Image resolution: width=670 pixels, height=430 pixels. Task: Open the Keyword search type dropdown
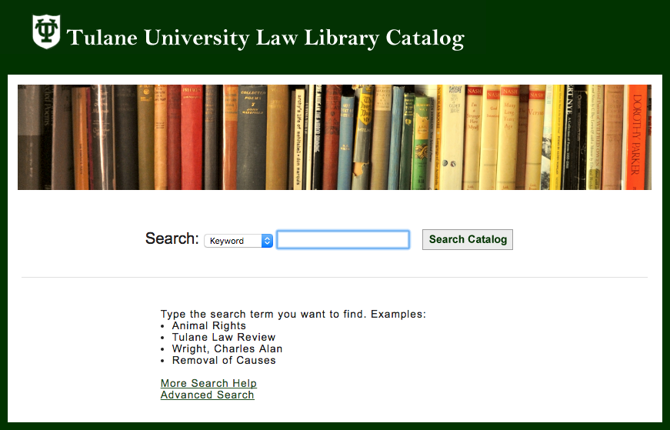pyautogui.click(x=238, y=241)
